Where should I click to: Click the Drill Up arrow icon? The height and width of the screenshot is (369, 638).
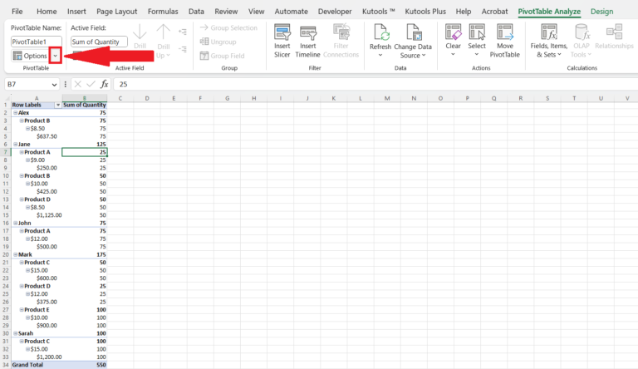(x=163, y=32)
